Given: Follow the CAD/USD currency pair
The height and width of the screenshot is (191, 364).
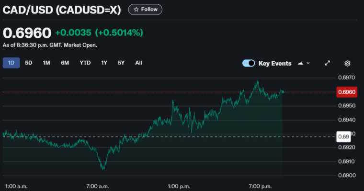Looking at the screenshot, I should 145,10.
